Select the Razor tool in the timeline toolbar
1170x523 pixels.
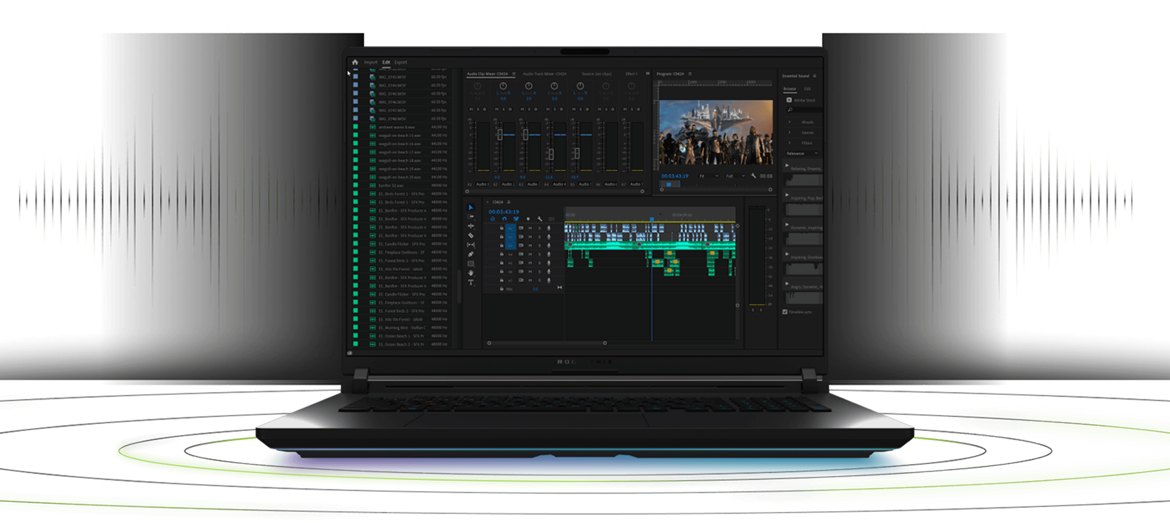471,235
